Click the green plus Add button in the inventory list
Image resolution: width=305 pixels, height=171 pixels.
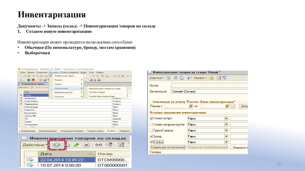(57, 145)
